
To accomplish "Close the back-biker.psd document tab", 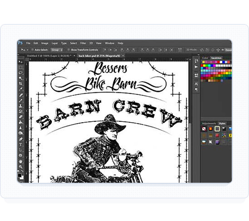I will point(123,56).
